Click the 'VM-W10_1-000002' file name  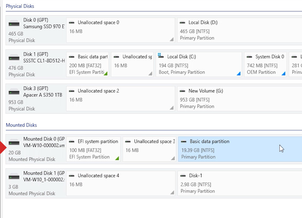44,180
